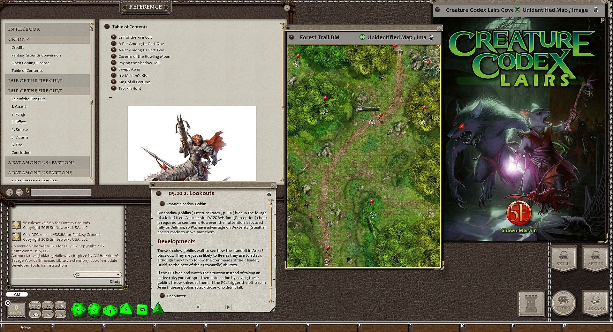The image size is (613, 332).
Task: Select 'Fantasy Grounds Conversion' in the sidebar
Action: pyautogui.click(x=36, y=55)
